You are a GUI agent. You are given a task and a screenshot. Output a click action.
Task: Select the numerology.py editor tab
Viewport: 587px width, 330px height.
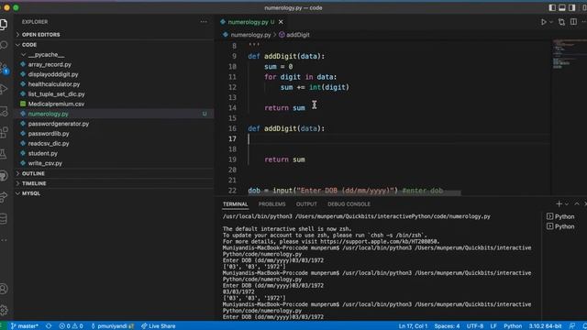[x=249, y=22]
